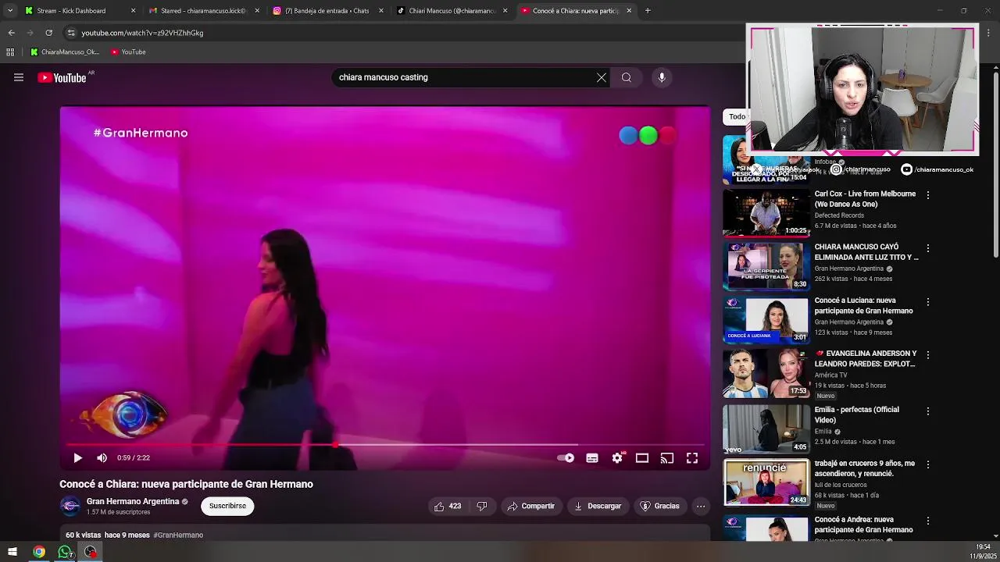1000x562 pixels.
Task: Go back in browser history
Action: (x=11, y=33)
